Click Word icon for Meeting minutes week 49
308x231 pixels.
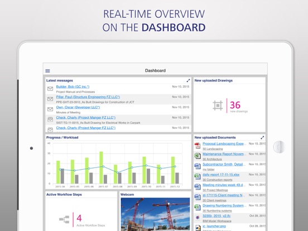198,186
